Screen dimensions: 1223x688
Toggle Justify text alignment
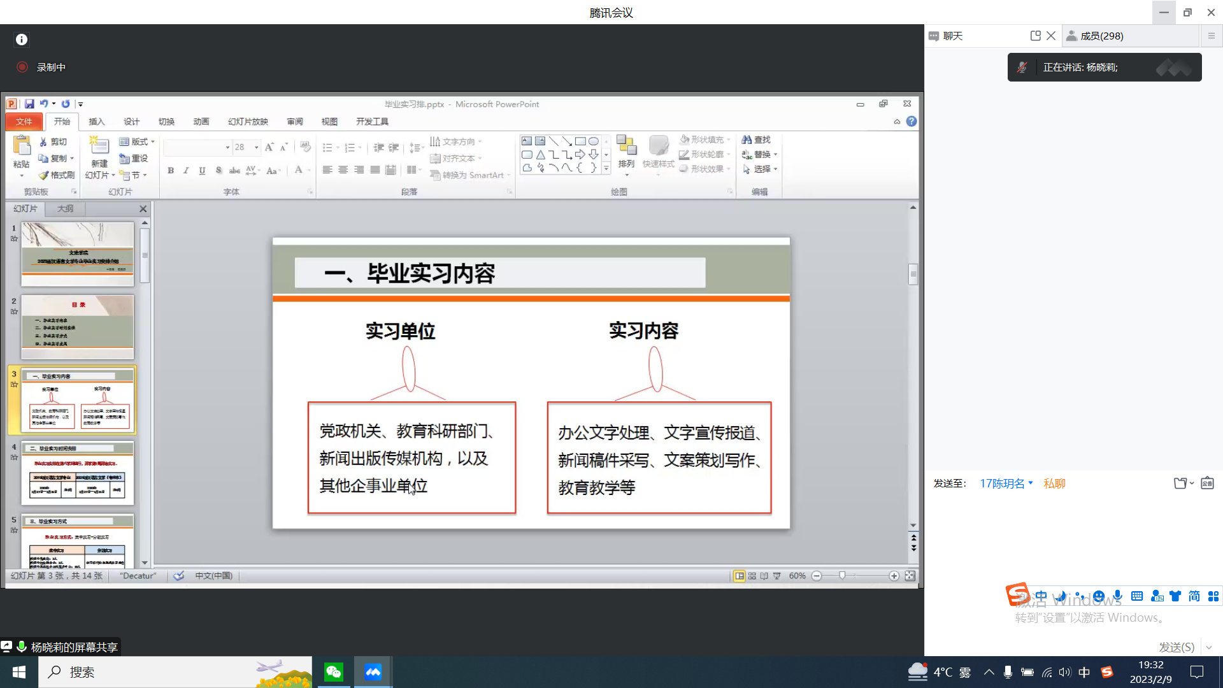(375, 169)
